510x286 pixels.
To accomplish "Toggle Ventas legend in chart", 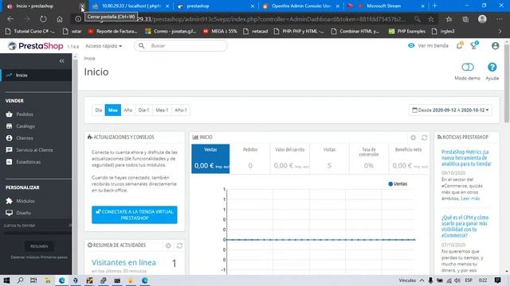I will pos(398,184).
